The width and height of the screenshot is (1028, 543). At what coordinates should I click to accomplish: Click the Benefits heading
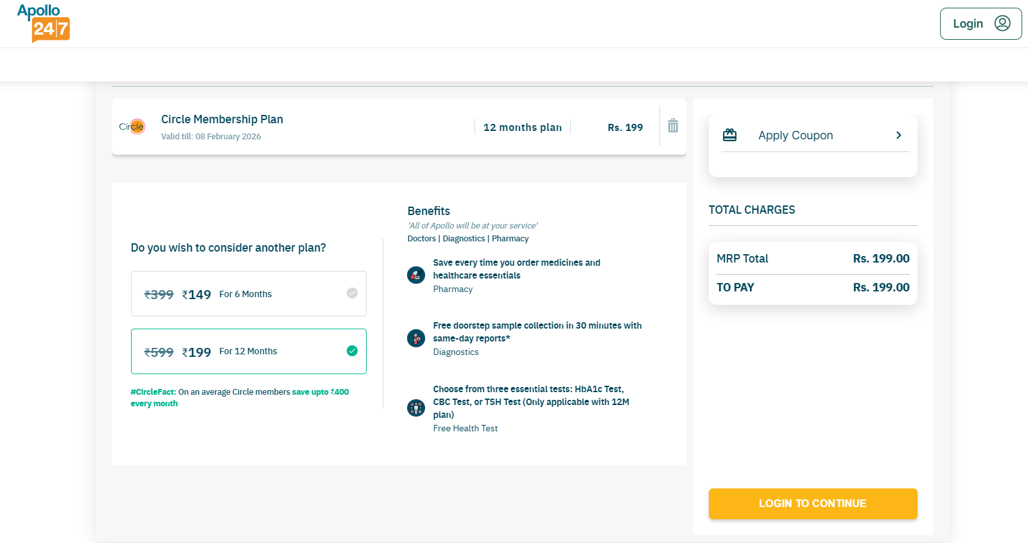429,211
